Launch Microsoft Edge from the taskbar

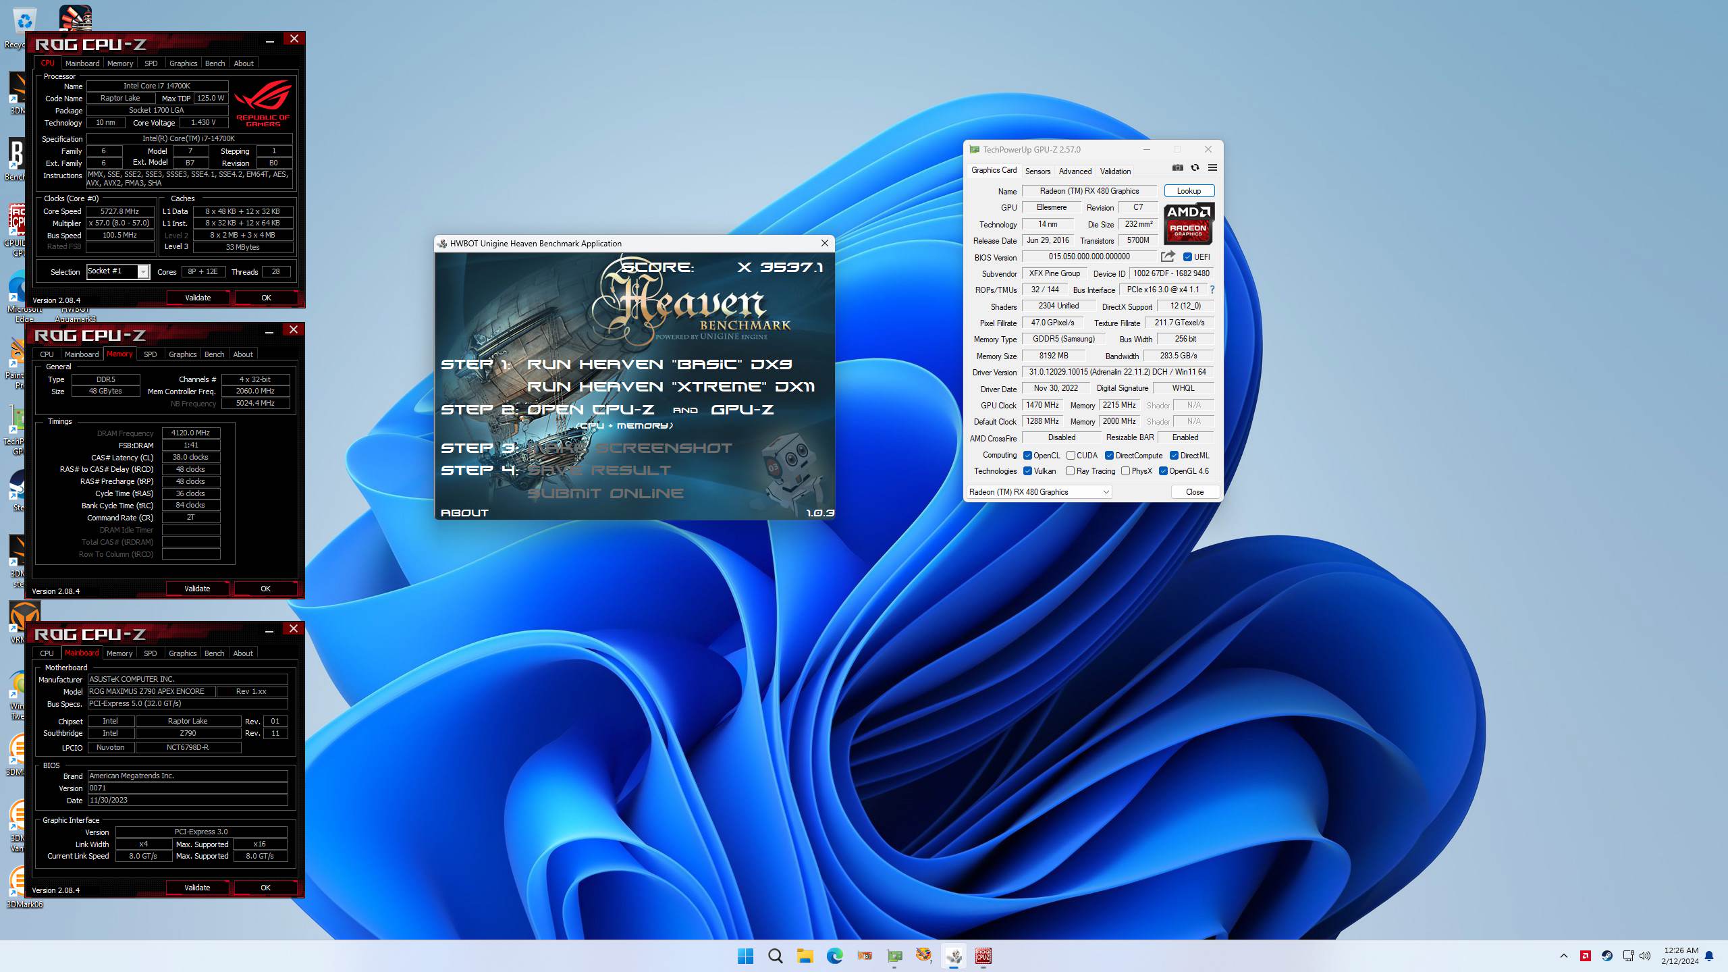(835, 956)
